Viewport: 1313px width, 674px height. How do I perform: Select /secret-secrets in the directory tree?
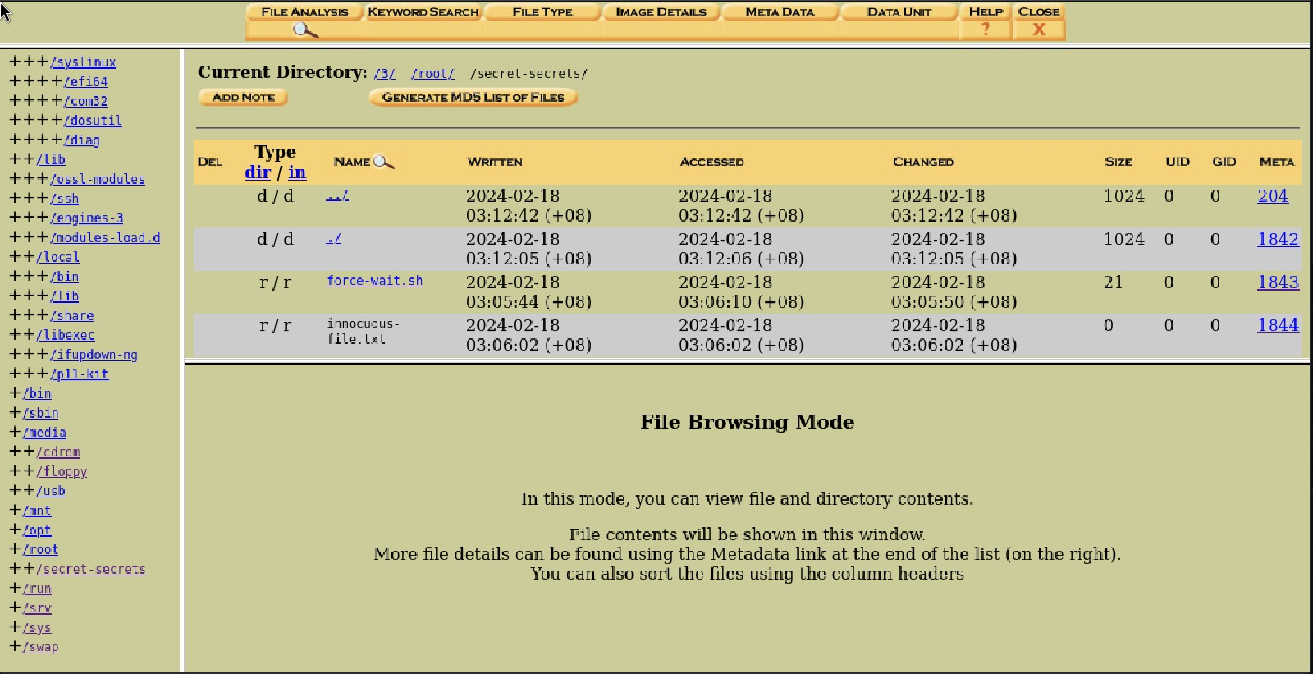[91, 569]
